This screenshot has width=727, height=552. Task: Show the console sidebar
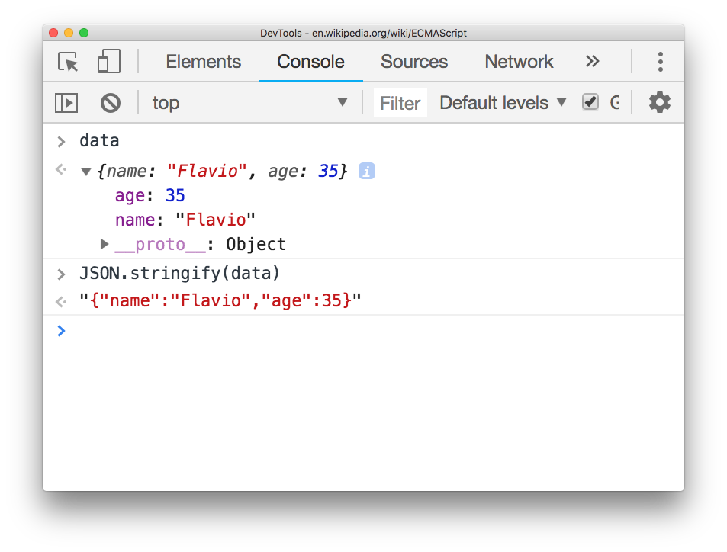point(66,103)
